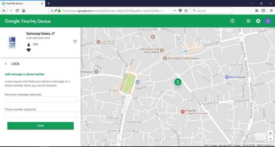The width and height of the screenshot is (275, 147).
Task: Bookmark this page with the star
Action: click(186, 11)
